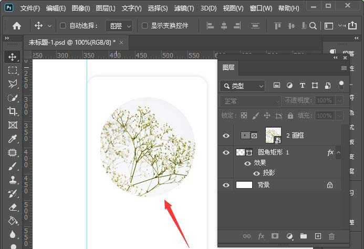Tick the 显示变换控件 checkbox

coord(145,26)
